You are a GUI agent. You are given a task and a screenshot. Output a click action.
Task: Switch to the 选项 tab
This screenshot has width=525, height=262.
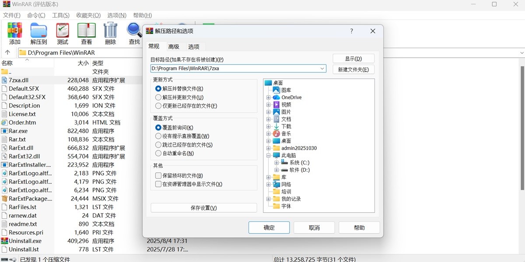pos(194,46)
